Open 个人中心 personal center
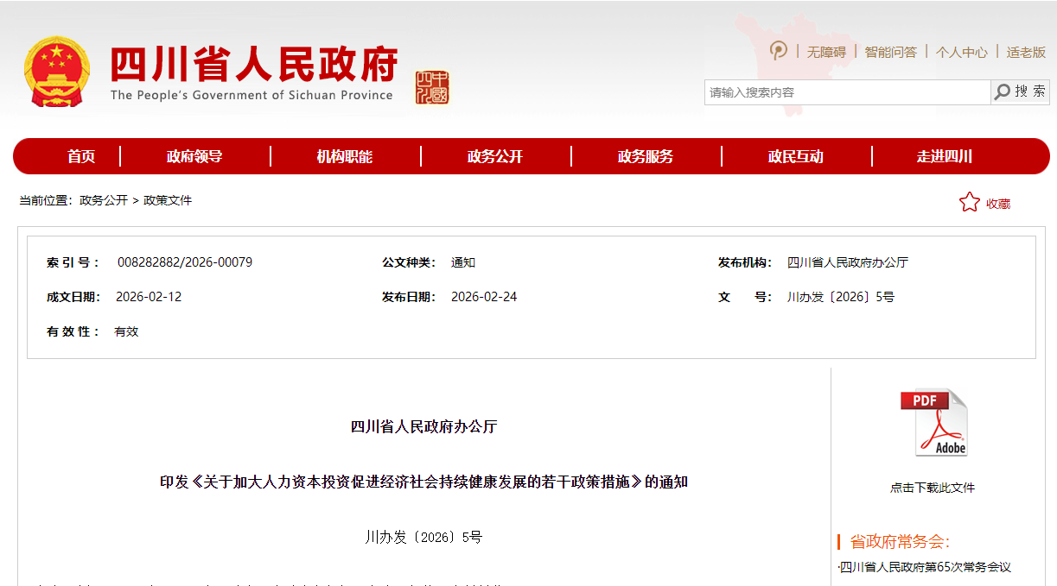1057x586 pixels. coord(961,52)
